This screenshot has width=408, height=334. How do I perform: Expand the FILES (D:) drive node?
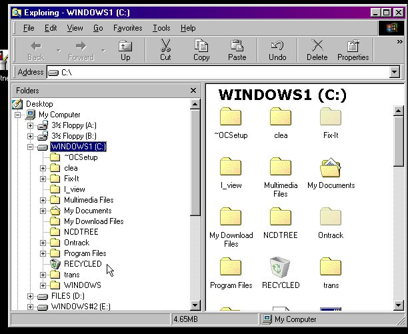coord(31,296)
